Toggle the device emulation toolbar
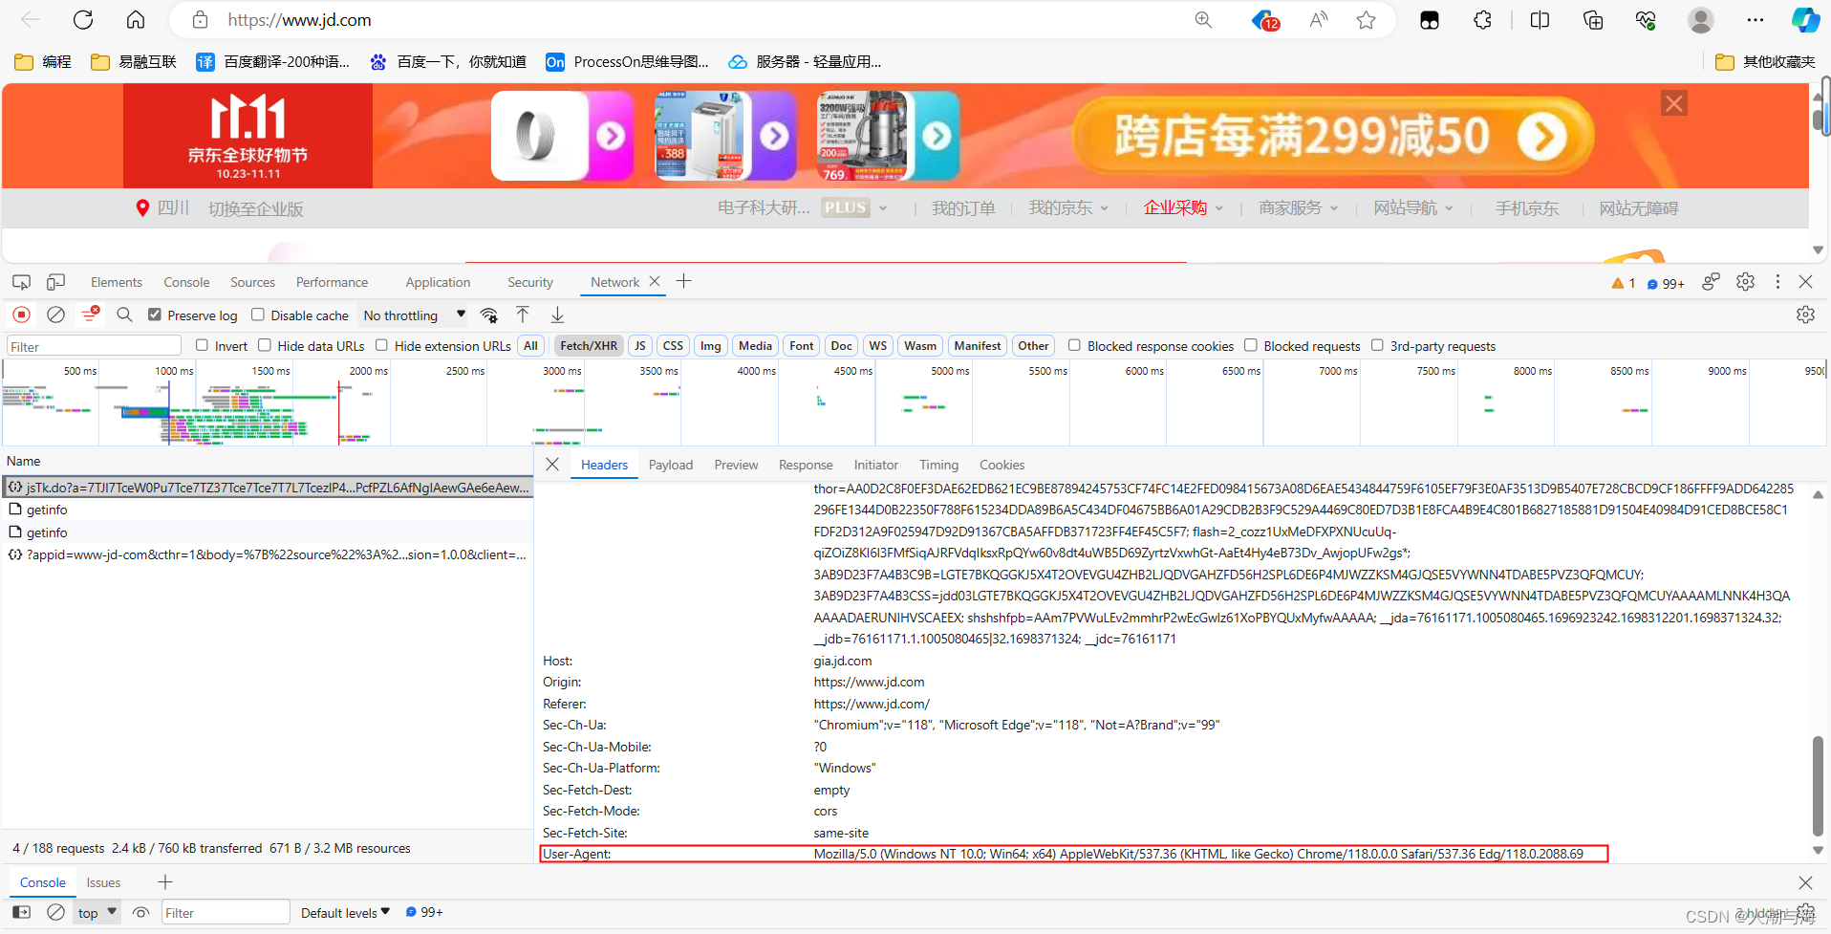The image size is (1831, 934). tap(55, 282)
